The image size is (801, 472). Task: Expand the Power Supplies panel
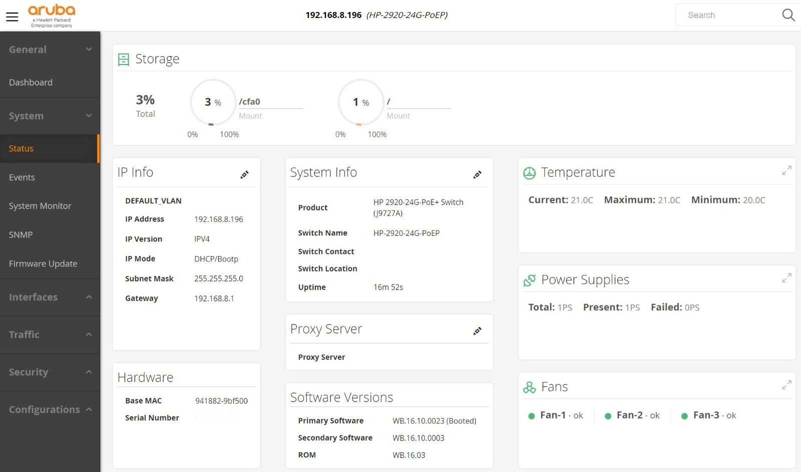click(786, 277)
